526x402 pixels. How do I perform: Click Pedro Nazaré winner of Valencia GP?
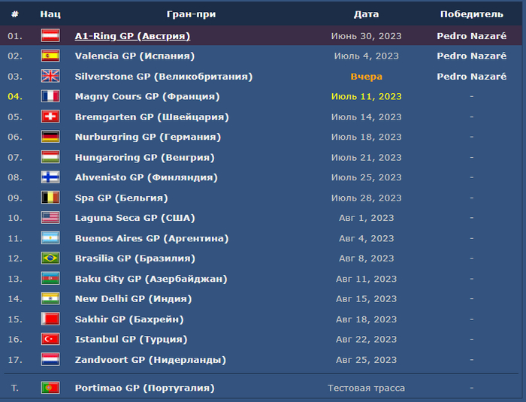471,56
